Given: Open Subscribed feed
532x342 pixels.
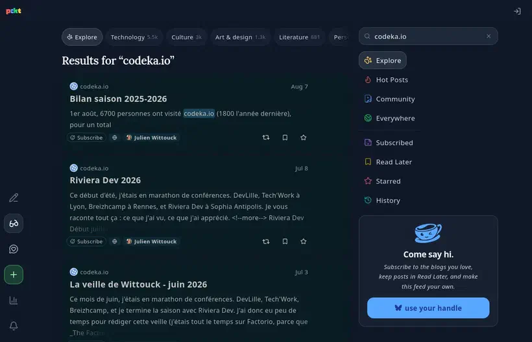Looking at the screenshot, I should point(389,143).
